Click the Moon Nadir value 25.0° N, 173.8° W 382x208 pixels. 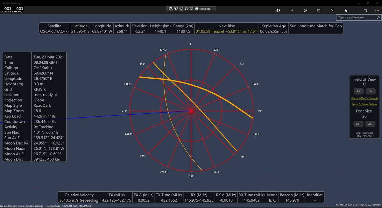tap(49, 148)
